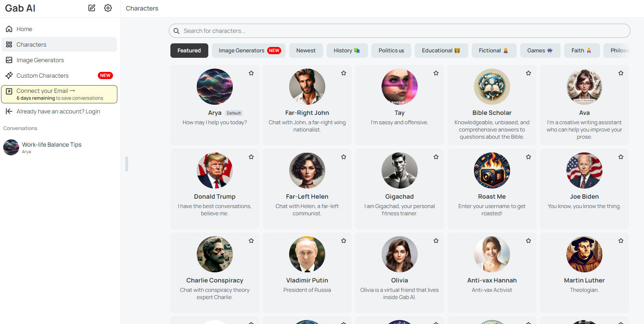Image resolution: width=644 pixels, height=324 pixels.
Task: Open the Joe Biden avatar thumbnail
Action: [584, 170]
